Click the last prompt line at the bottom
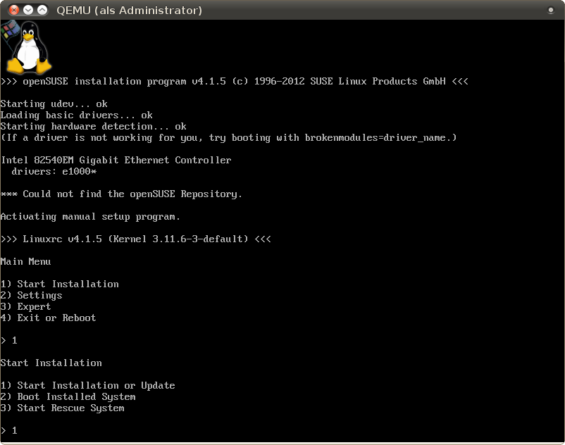565x445 pixels. coord(9,430)
